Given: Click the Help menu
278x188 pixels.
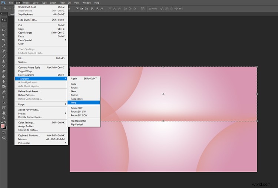Looking at the screenshot, I should 97,3.
